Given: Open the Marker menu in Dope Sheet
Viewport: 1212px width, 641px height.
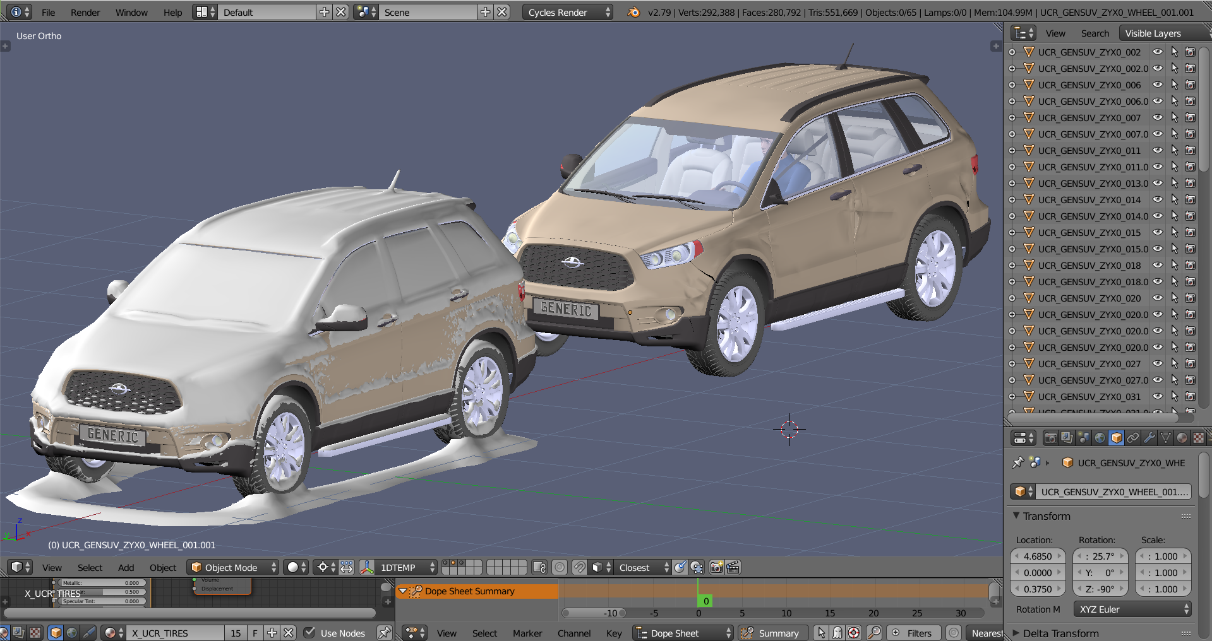Looking at the screenshot, I should [x=527, y=633].
